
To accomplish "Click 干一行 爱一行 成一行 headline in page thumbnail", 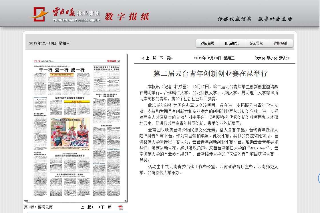I will 61,70.
